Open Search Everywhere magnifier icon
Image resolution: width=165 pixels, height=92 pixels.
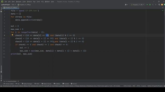click(159, 5)
